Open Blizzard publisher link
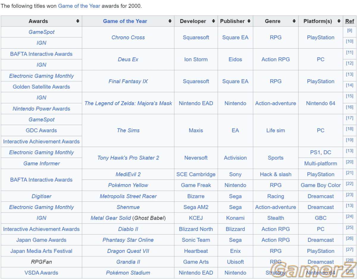 click(x=235, y=229)
